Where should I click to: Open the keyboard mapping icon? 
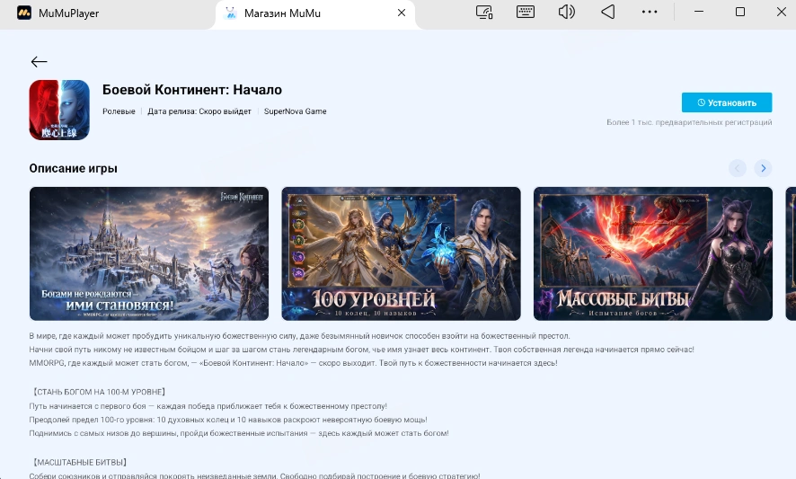(526, 12)
